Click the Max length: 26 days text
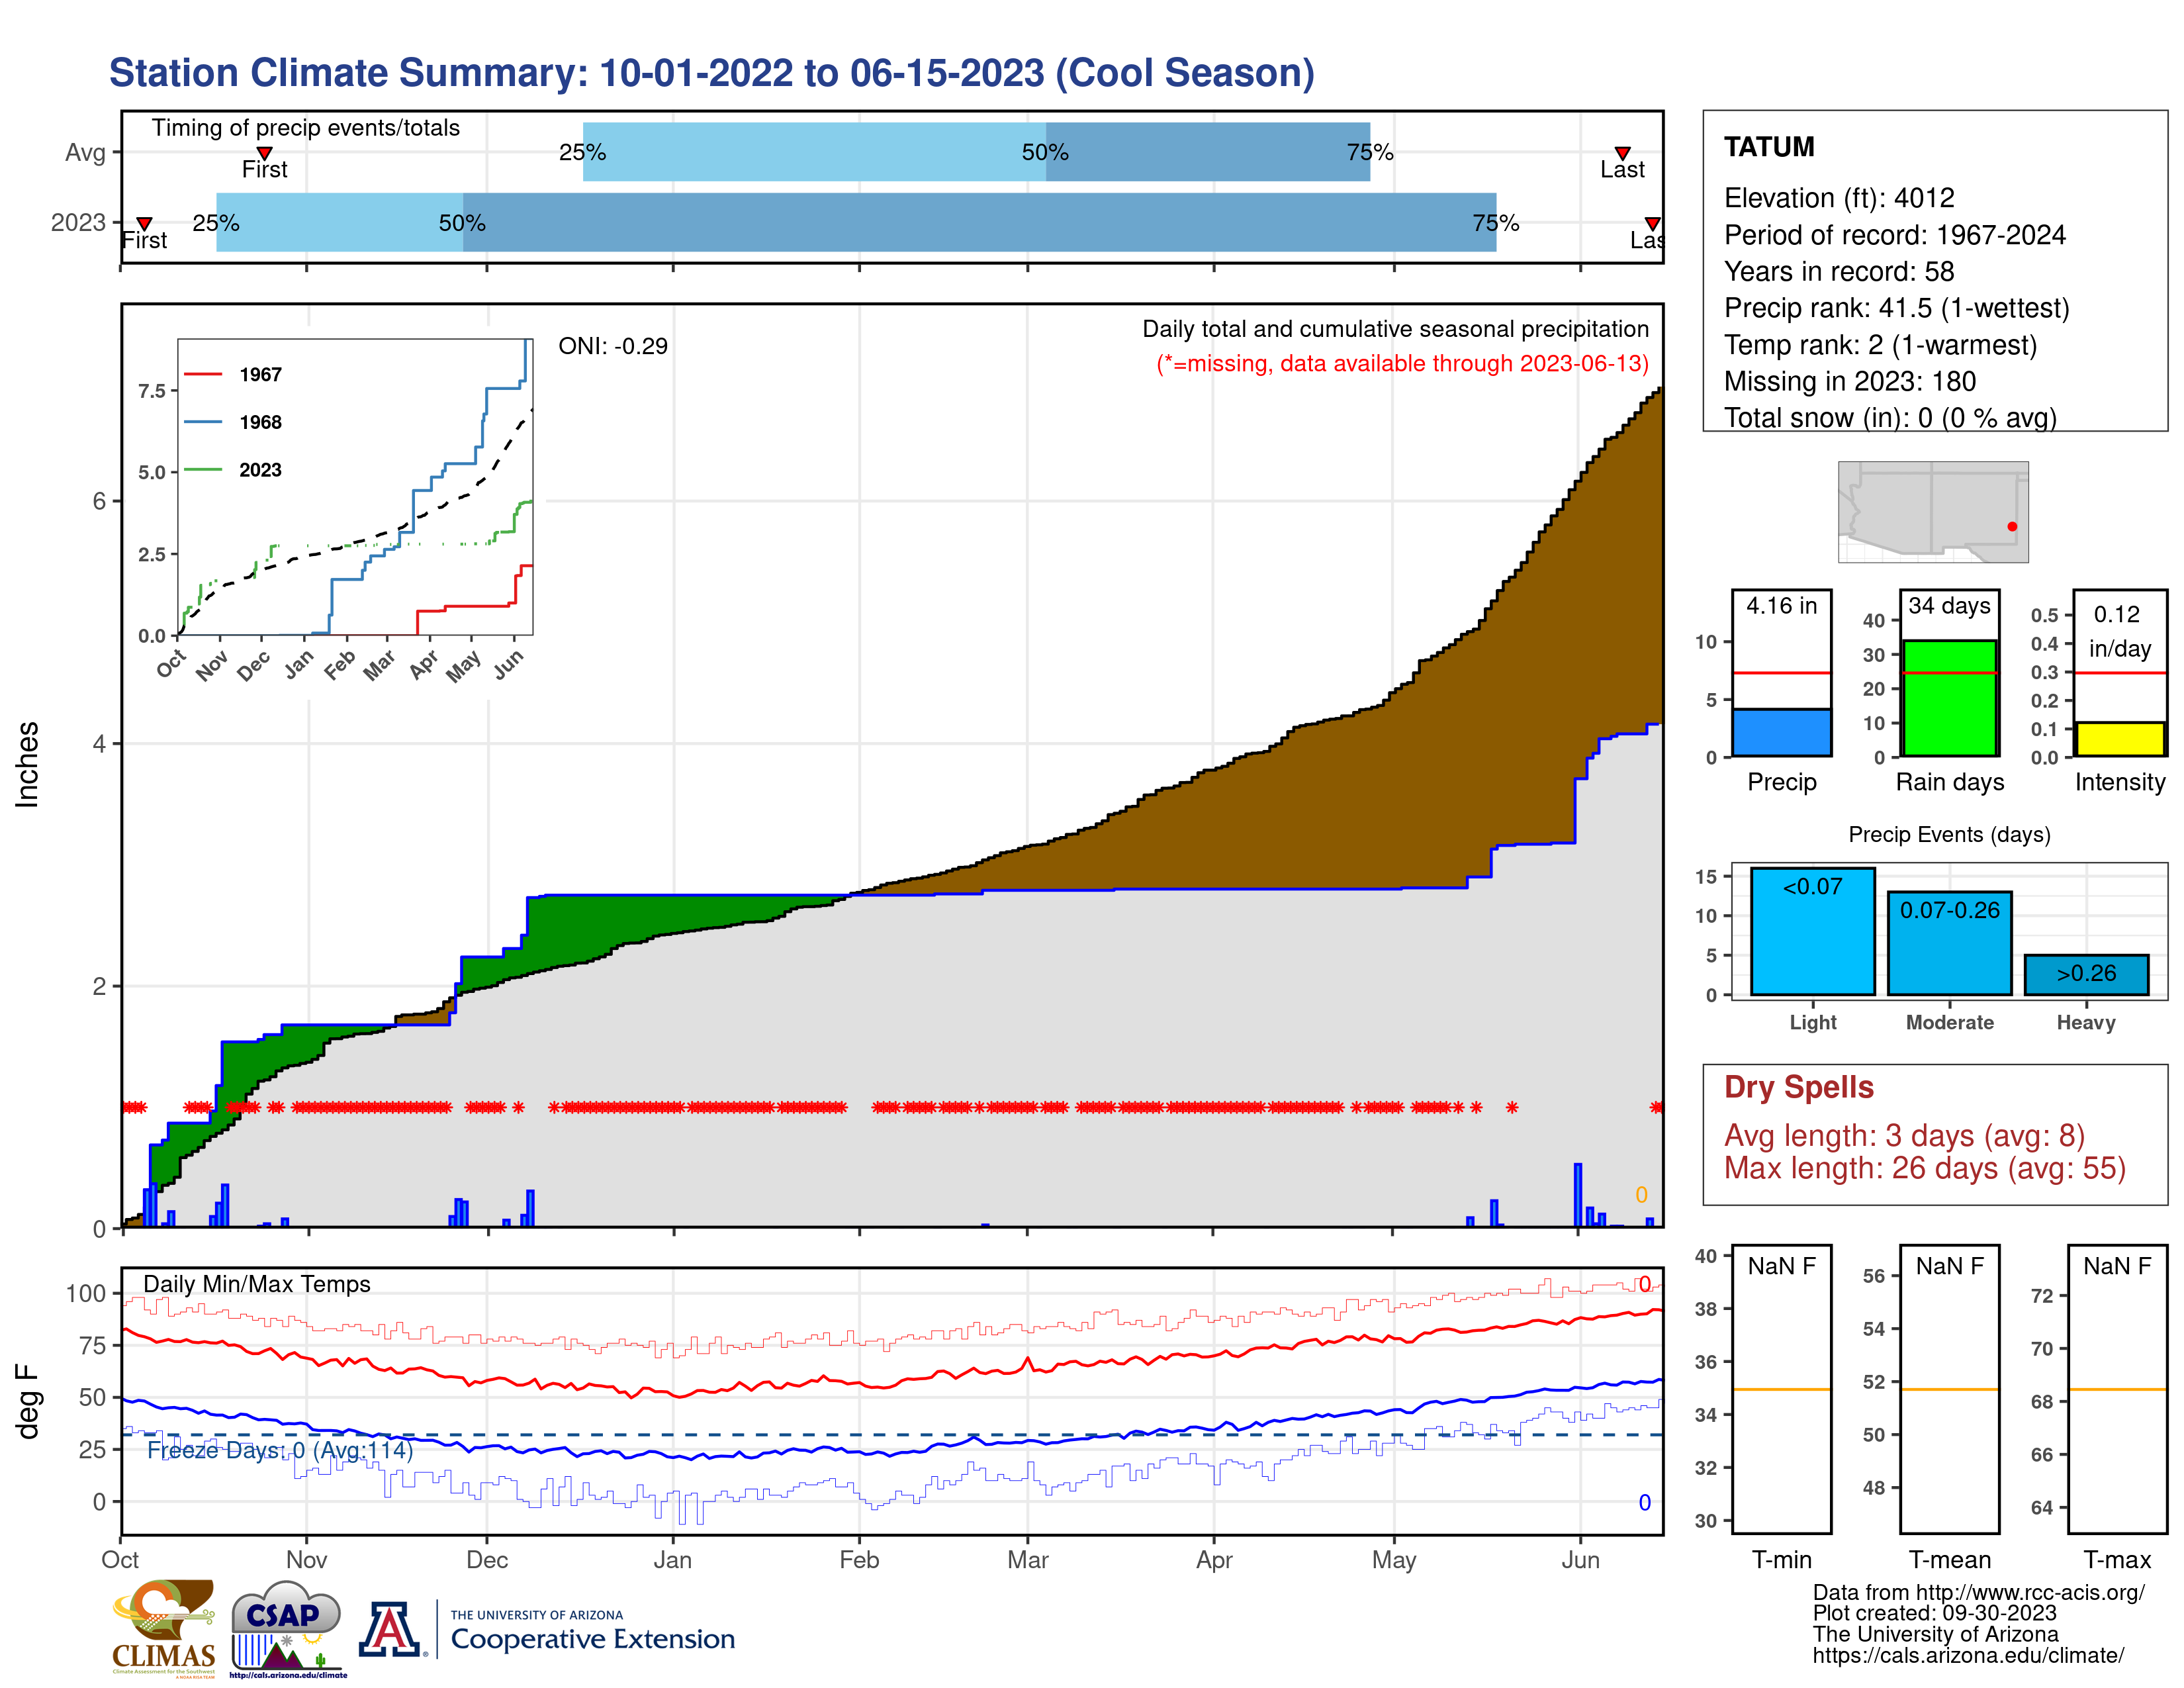 click(1924, 1169)
